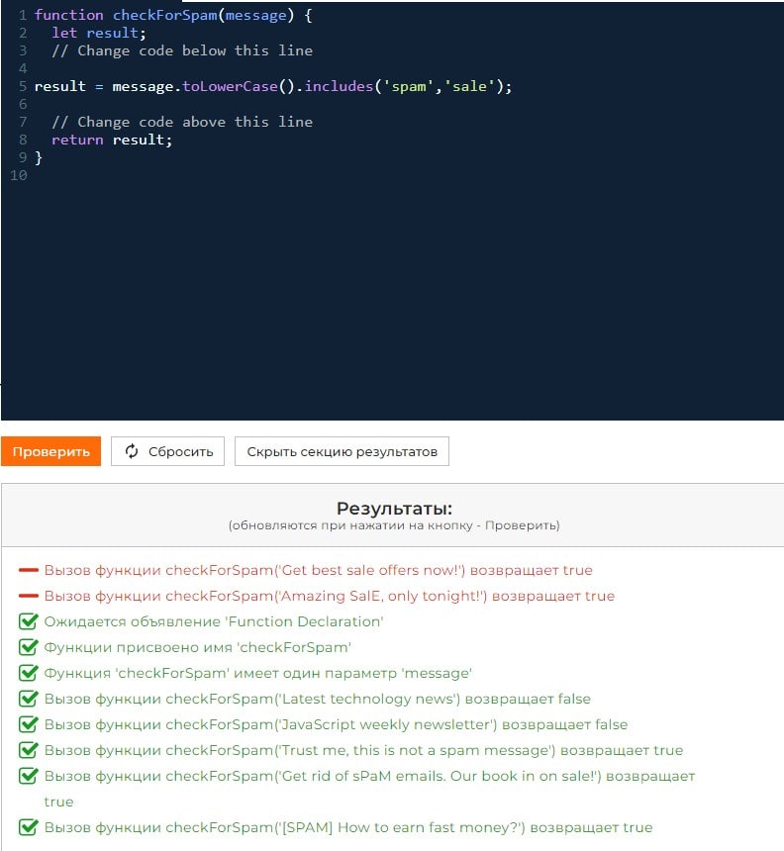Click green check next to 'Function Declaration' result
This screenshot has width=784, height=851.
point(29,620)
